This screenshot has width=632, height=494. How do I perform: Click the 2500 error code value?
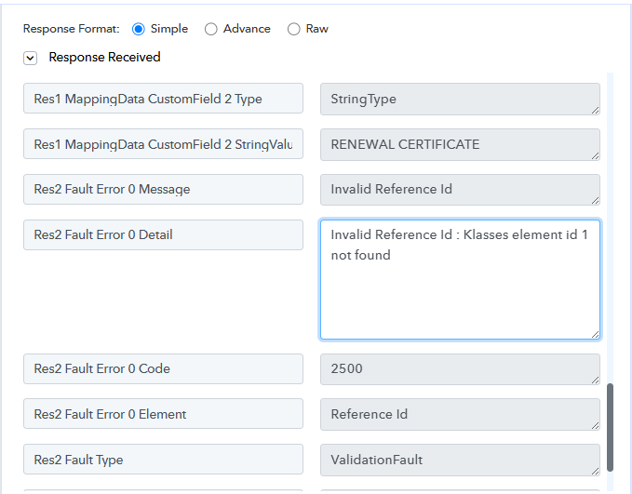pos(459,369)
